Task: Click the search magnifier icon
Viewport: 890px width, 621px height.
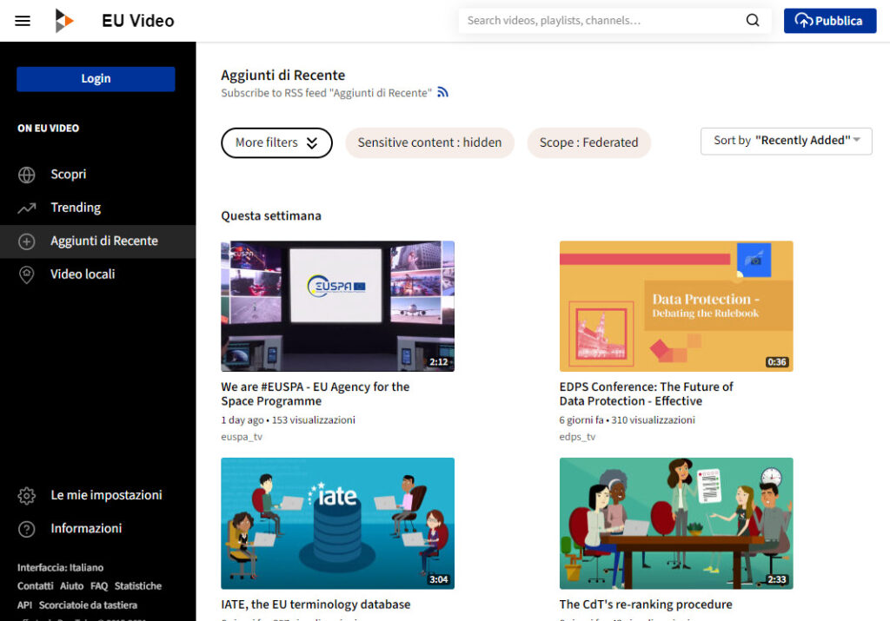Action: [x=753, y=21]
